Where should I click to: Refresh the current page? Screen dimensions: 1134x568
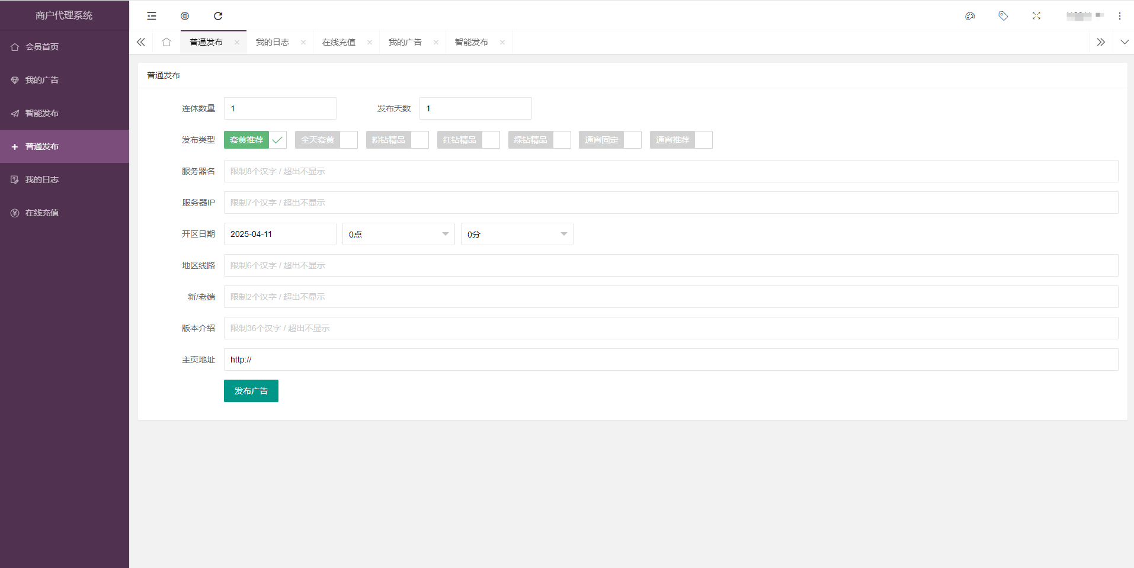219,16
